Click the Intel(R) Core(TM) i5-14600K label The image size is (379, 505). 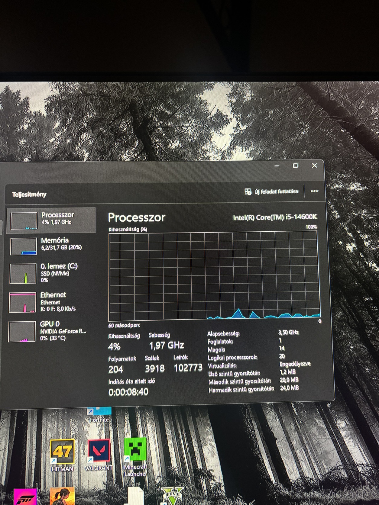pyautogui.click(x=275, y=217)
